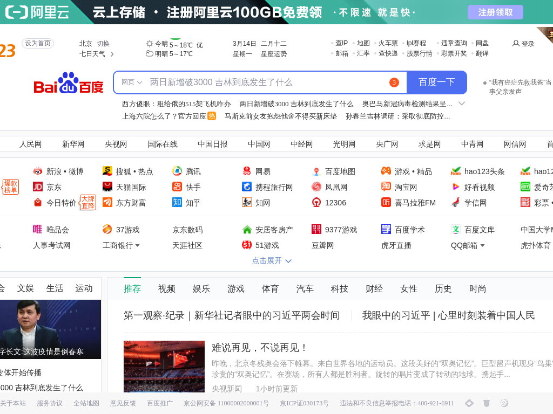Click 设为首页 button
Viewport: 553px width, 414px height.
click(x=38, y=43)
